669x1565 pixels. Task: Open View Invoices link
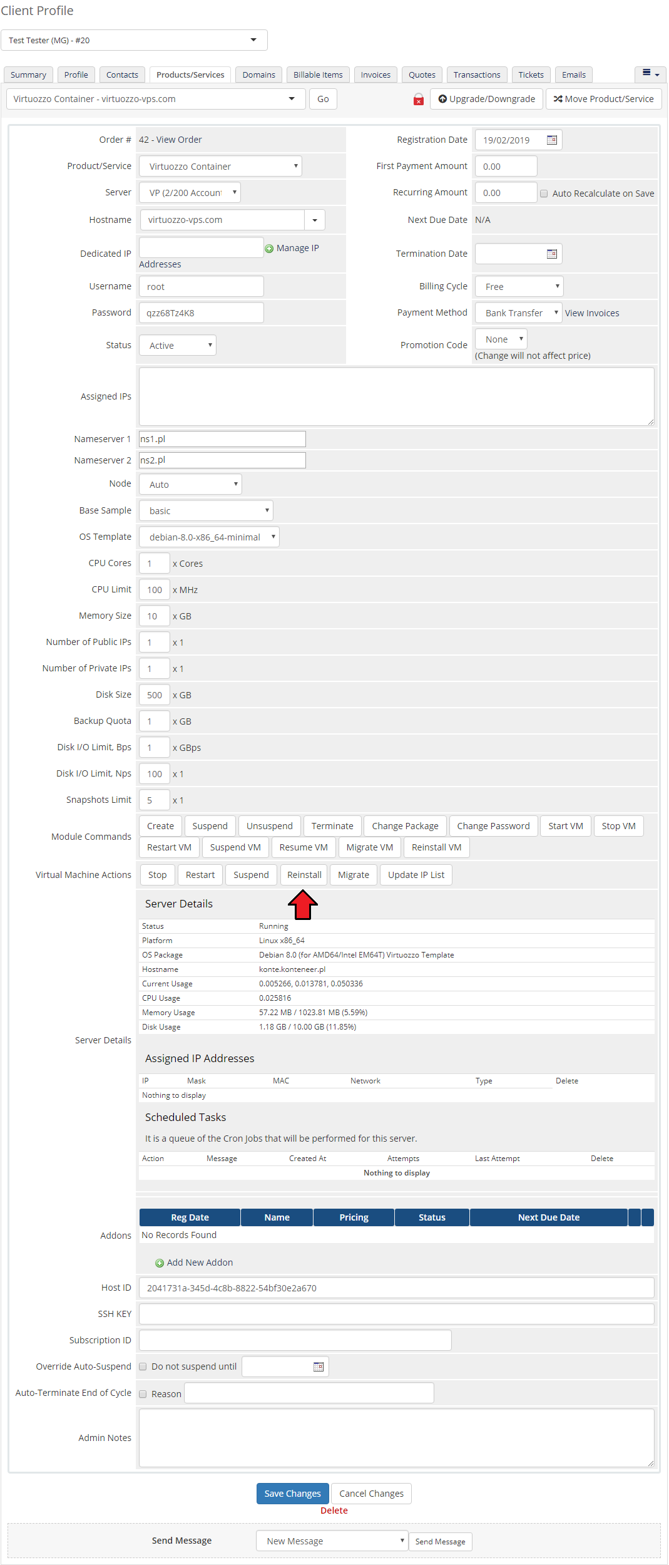point(592,313)
